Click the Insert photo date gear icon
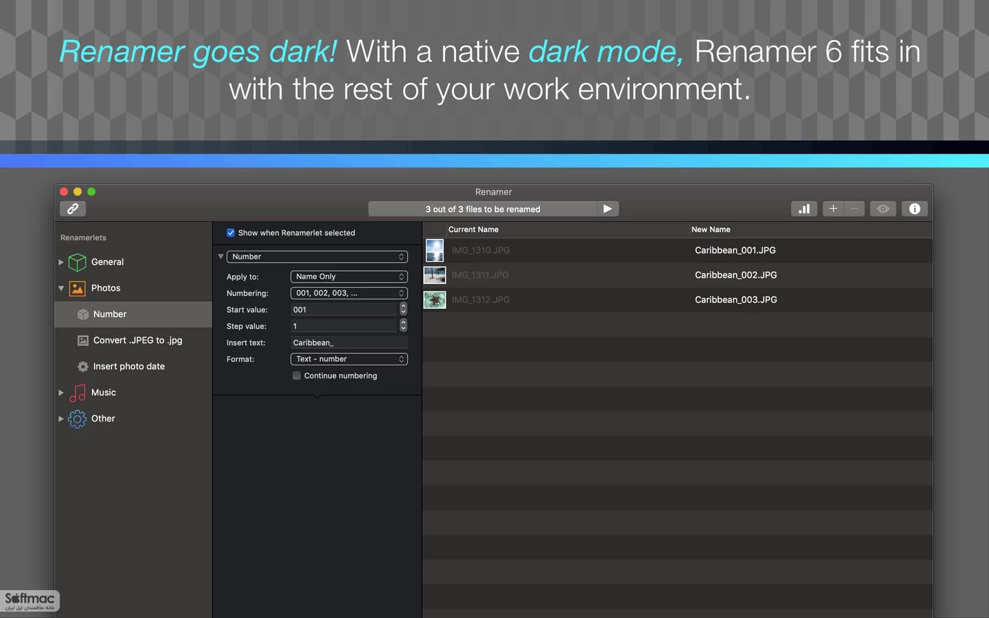Image resolution: width=989 pixels, height=618 pixels. tap(83, 366)
